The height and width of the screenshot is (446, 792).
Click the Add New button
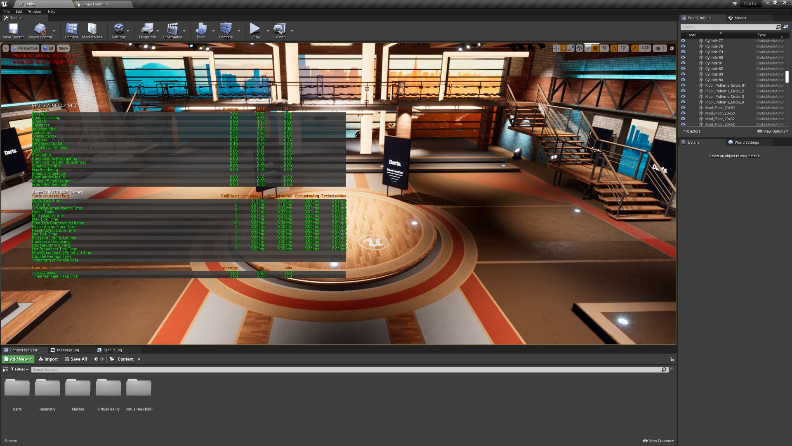tap(17, 359)
